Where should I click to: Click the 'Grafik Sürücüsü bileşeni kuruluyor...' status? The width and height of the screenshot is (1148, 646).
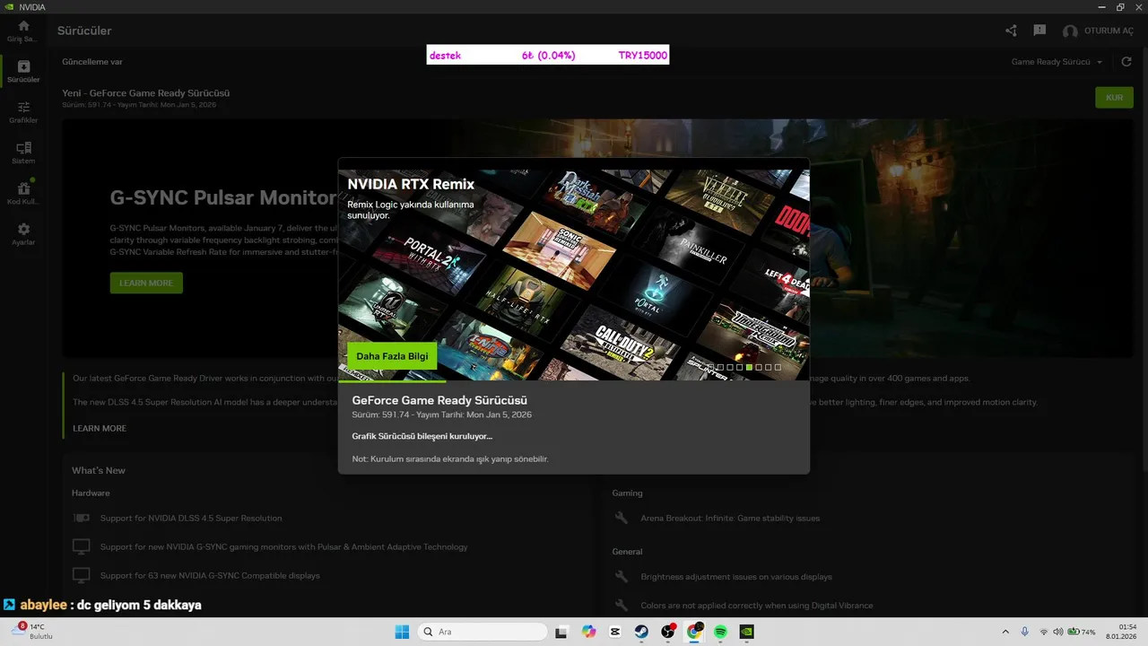[x=422, y=436]
